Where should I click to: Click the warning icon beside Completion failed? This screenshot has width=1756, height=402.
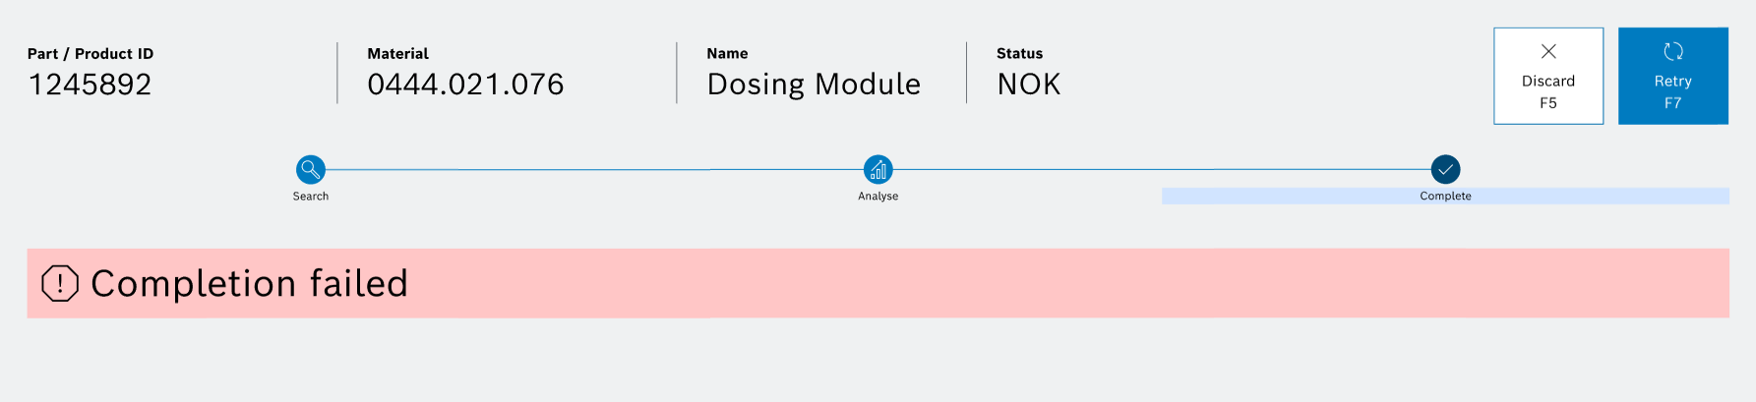coord(60,283)
